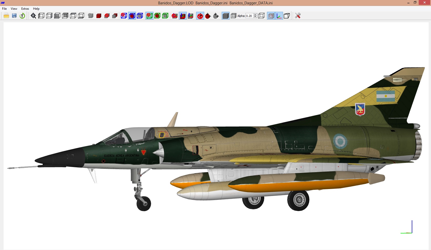Click the red bomb with sparks icon
This screenshot has width=431, height=250.
point(208,16)
